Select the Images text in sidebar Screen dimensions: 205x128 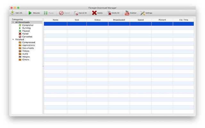(x=26, y=57)
